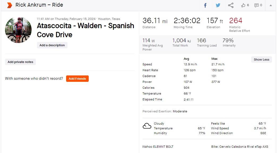This screenshot has height=153, width=277.
Task: Open the comments speech bubble icon
Action: (256, 5)
